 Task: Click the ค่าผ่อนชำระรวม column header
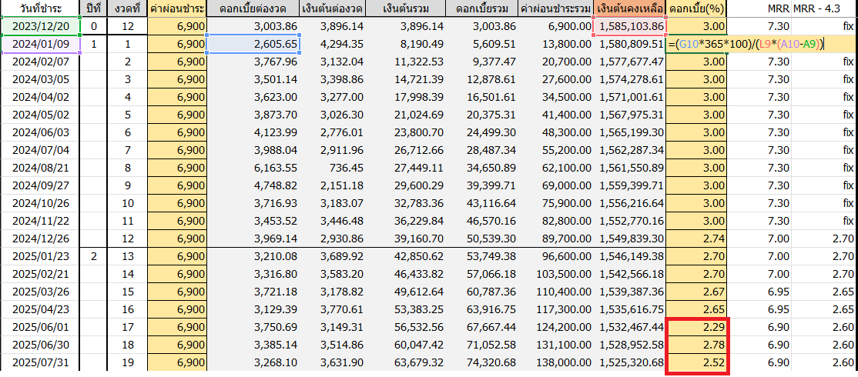tap(556, 8)
